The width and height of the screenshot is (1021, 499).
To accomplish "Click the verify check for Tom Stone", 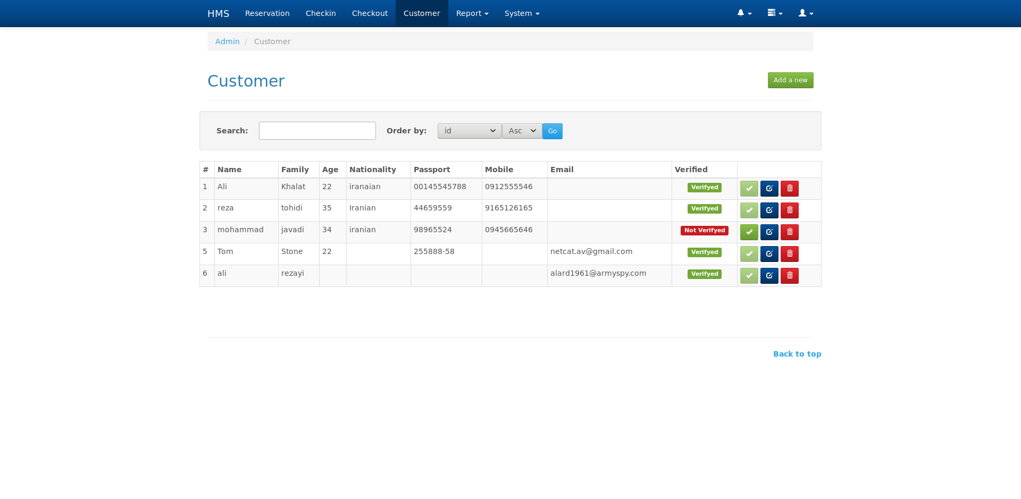I will [749, 253].
